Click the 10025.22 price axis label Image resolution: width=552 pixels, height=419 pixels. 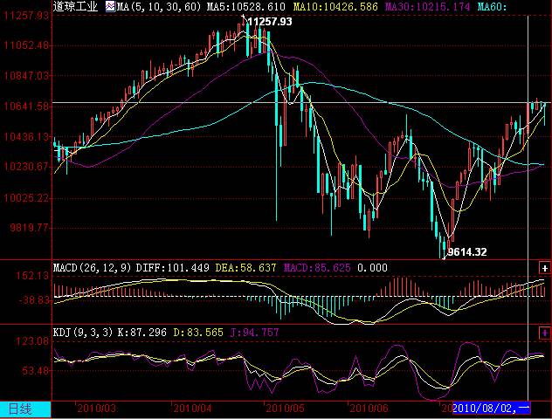26,197
